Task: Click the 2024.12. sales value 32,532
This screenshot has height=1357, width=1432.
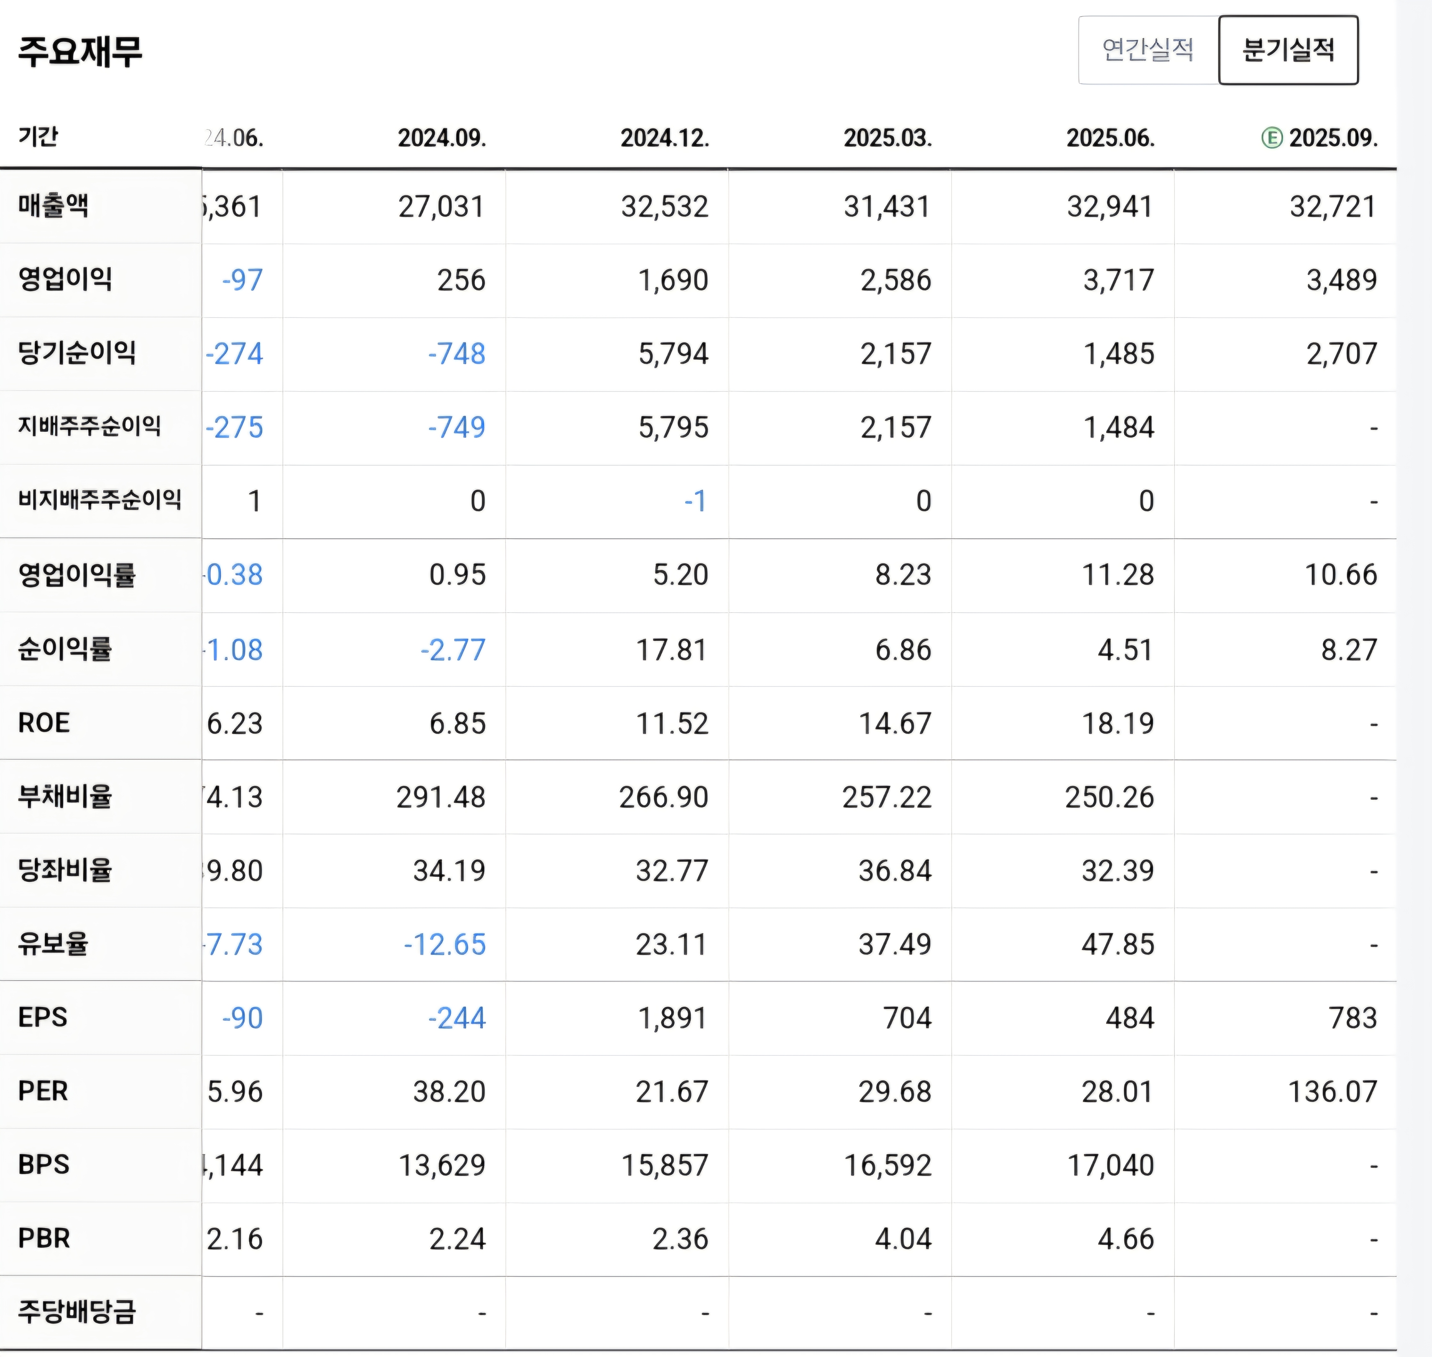Action: coord(665,207)
